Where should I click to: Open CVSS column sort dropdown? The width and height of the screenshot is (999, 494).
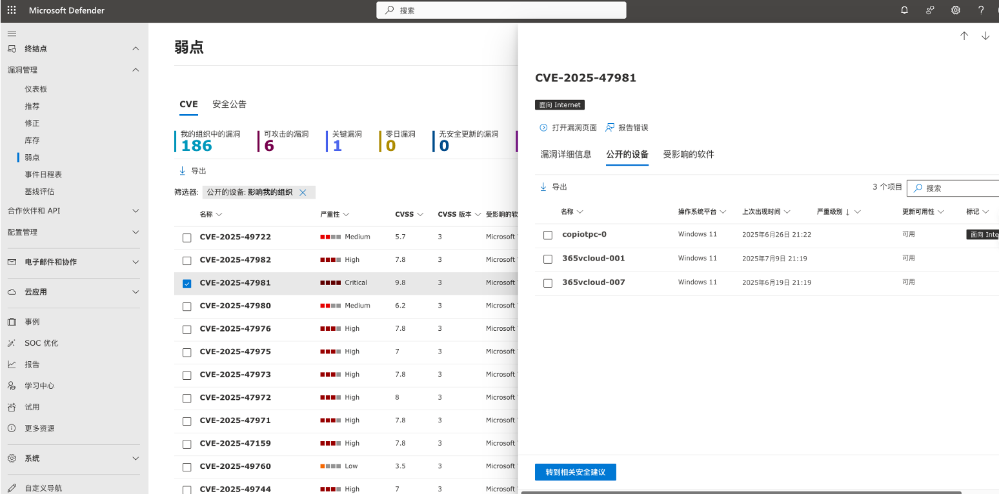tap(420, 214)
